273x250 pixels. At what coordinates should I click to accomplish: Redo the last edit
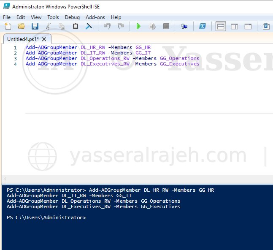pyautogui.click(x=121, y=26)
